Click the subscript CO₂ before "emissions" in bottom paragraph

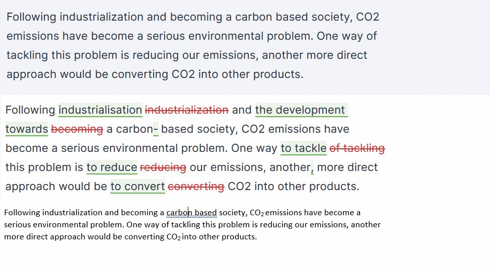click(257, 213)
